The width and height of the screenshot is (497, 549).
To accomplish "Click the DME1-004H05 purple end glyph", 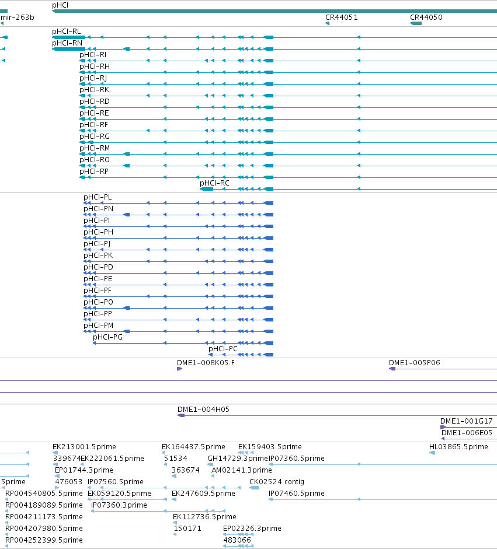I will pyautogui.click(x=181, y=415).
